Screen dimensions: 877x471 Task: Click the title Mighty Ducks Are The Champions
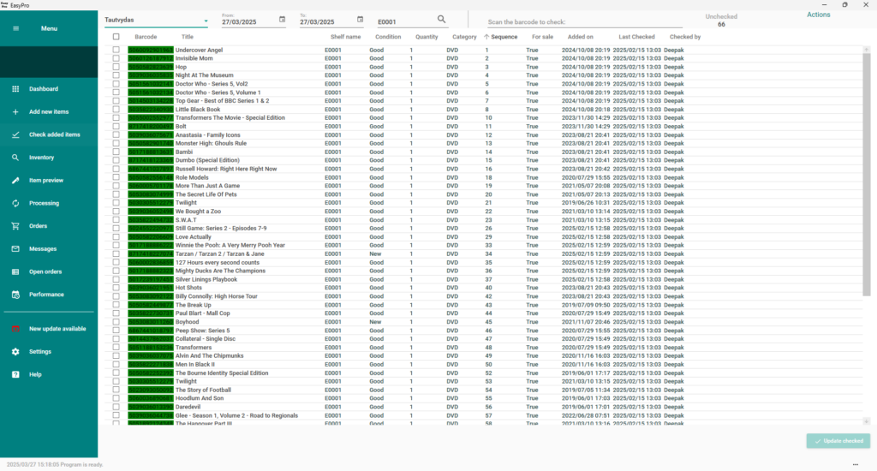point(220,271)
